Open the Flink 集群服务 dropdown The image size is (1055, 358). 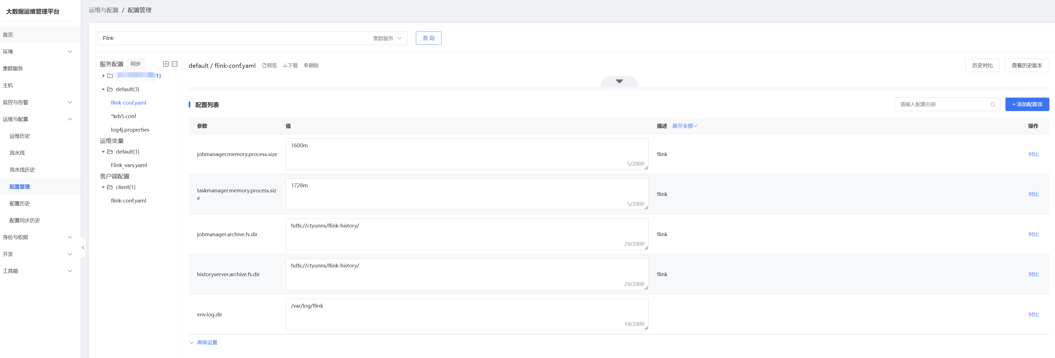click(x=252, y=38)
